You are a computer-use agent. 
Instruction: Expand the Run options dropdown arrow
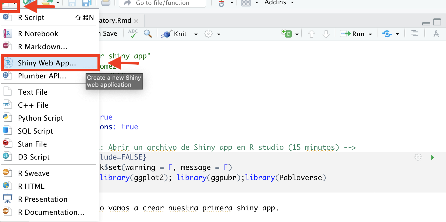point(370,34)
